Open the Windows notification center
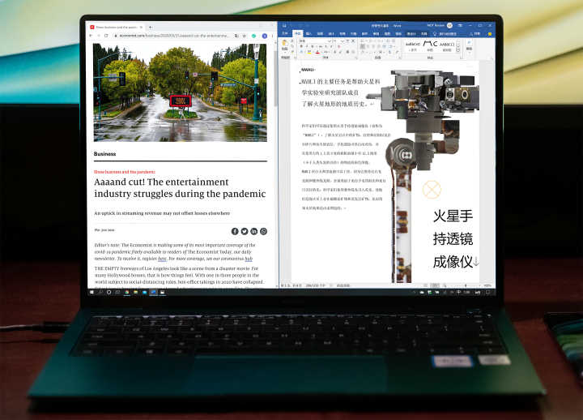The image size is (583, 420). tap(488, 292)
